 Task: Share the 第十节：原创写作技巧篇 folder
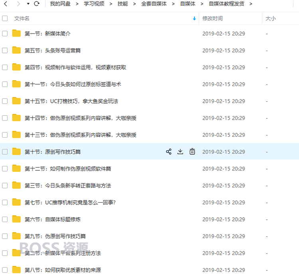(x=169, y=152)
